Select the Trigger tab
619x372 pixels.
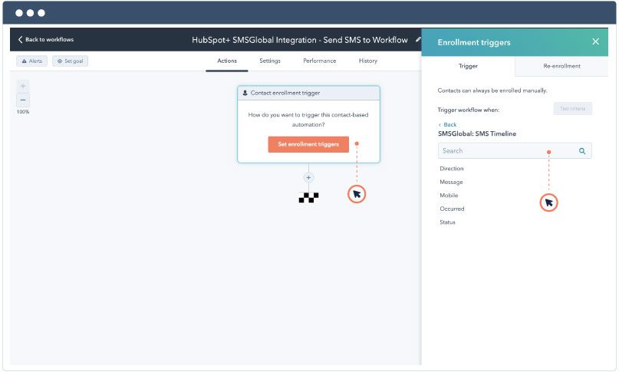coord(468,66)
